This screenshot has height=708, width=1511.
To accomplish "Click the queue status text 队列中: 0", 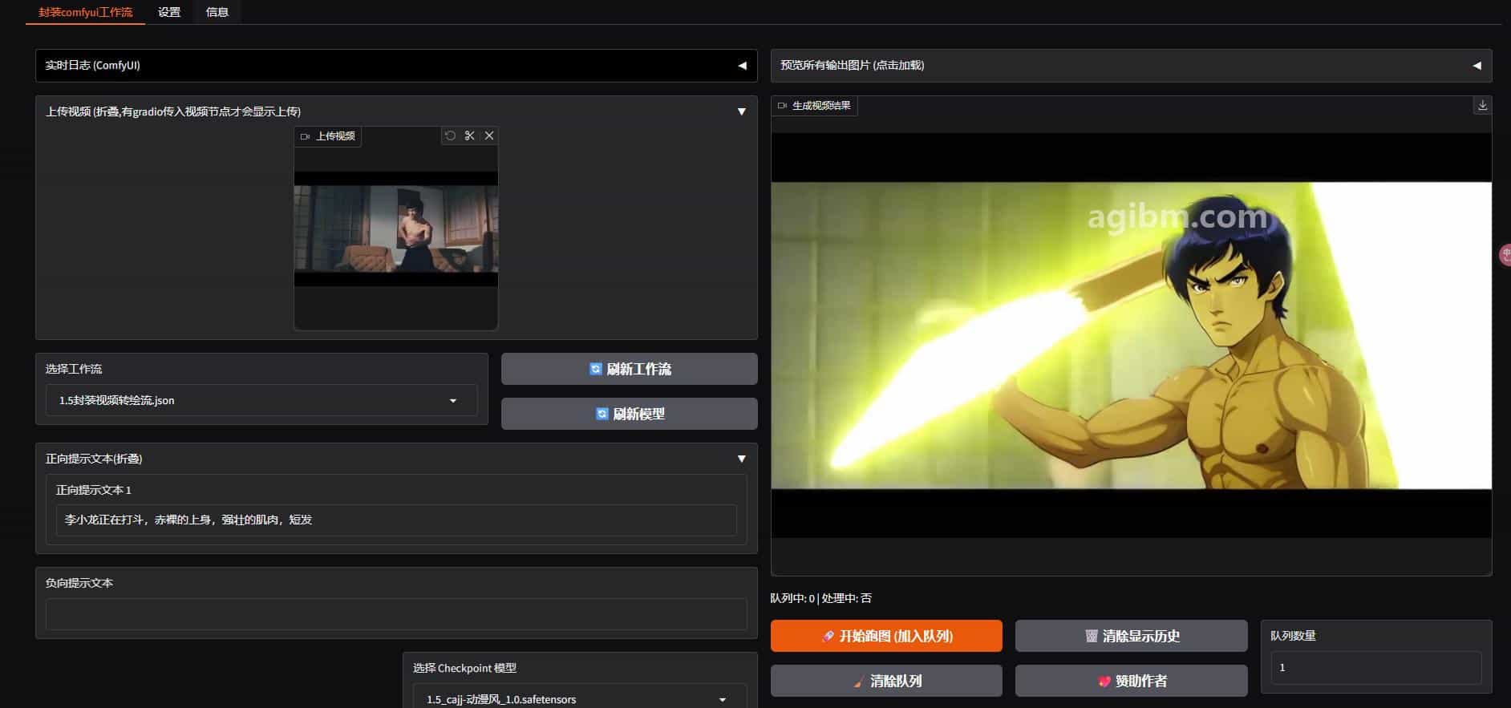I will (x=792, y=598).
